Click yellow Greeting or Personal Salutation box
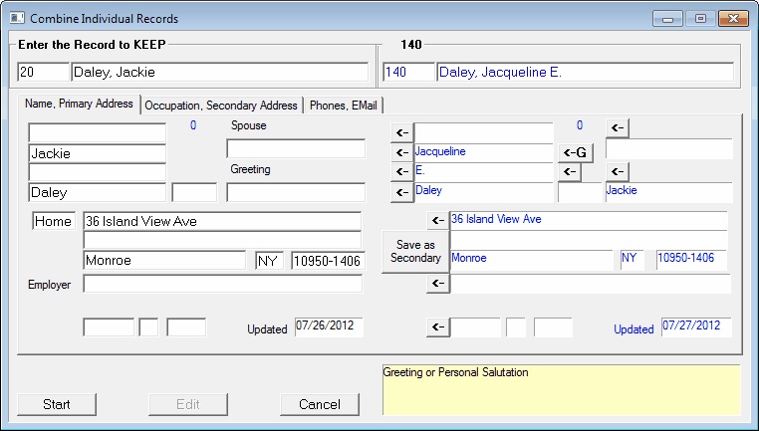This screenshot has width=759, height=431. click(562, 390)
